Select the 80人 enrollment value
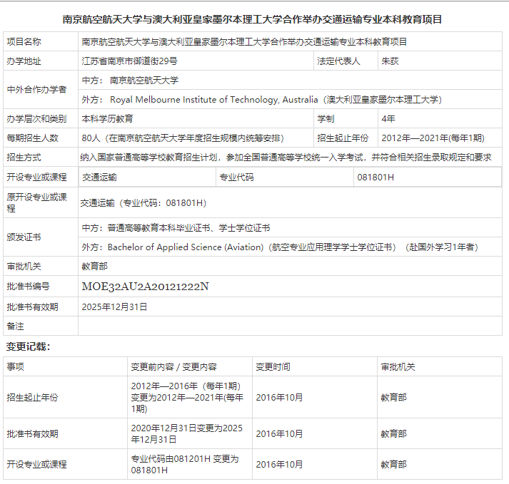 [x=183, y=138]
